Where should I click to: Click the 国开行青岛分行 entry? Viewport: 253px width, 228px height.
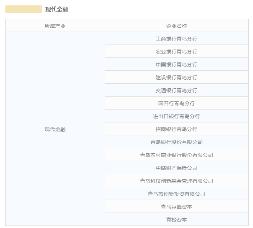[x=177, y=103]
